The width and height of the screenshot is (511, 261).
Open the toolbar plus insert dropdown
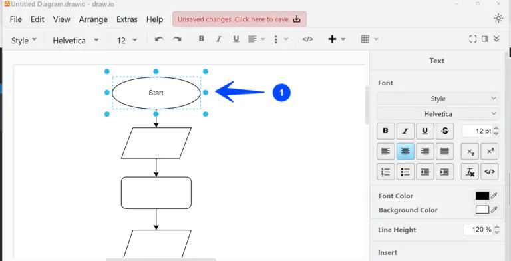[x=336, y=39]
